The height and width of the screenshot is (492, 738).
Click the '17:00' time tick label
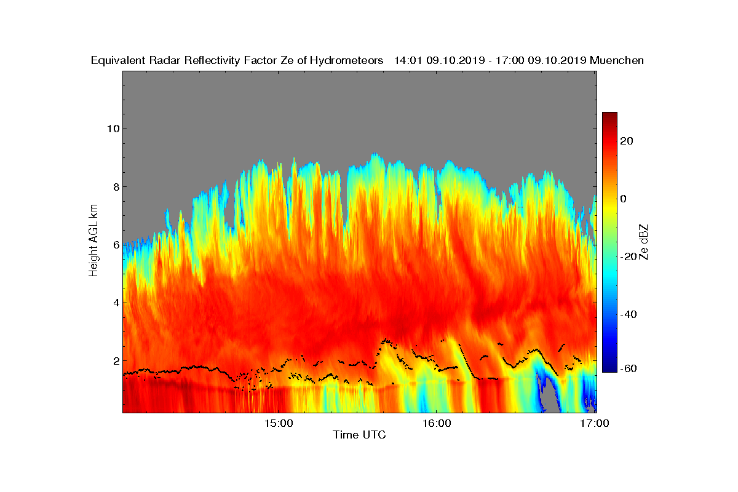[x=595, y=423]
